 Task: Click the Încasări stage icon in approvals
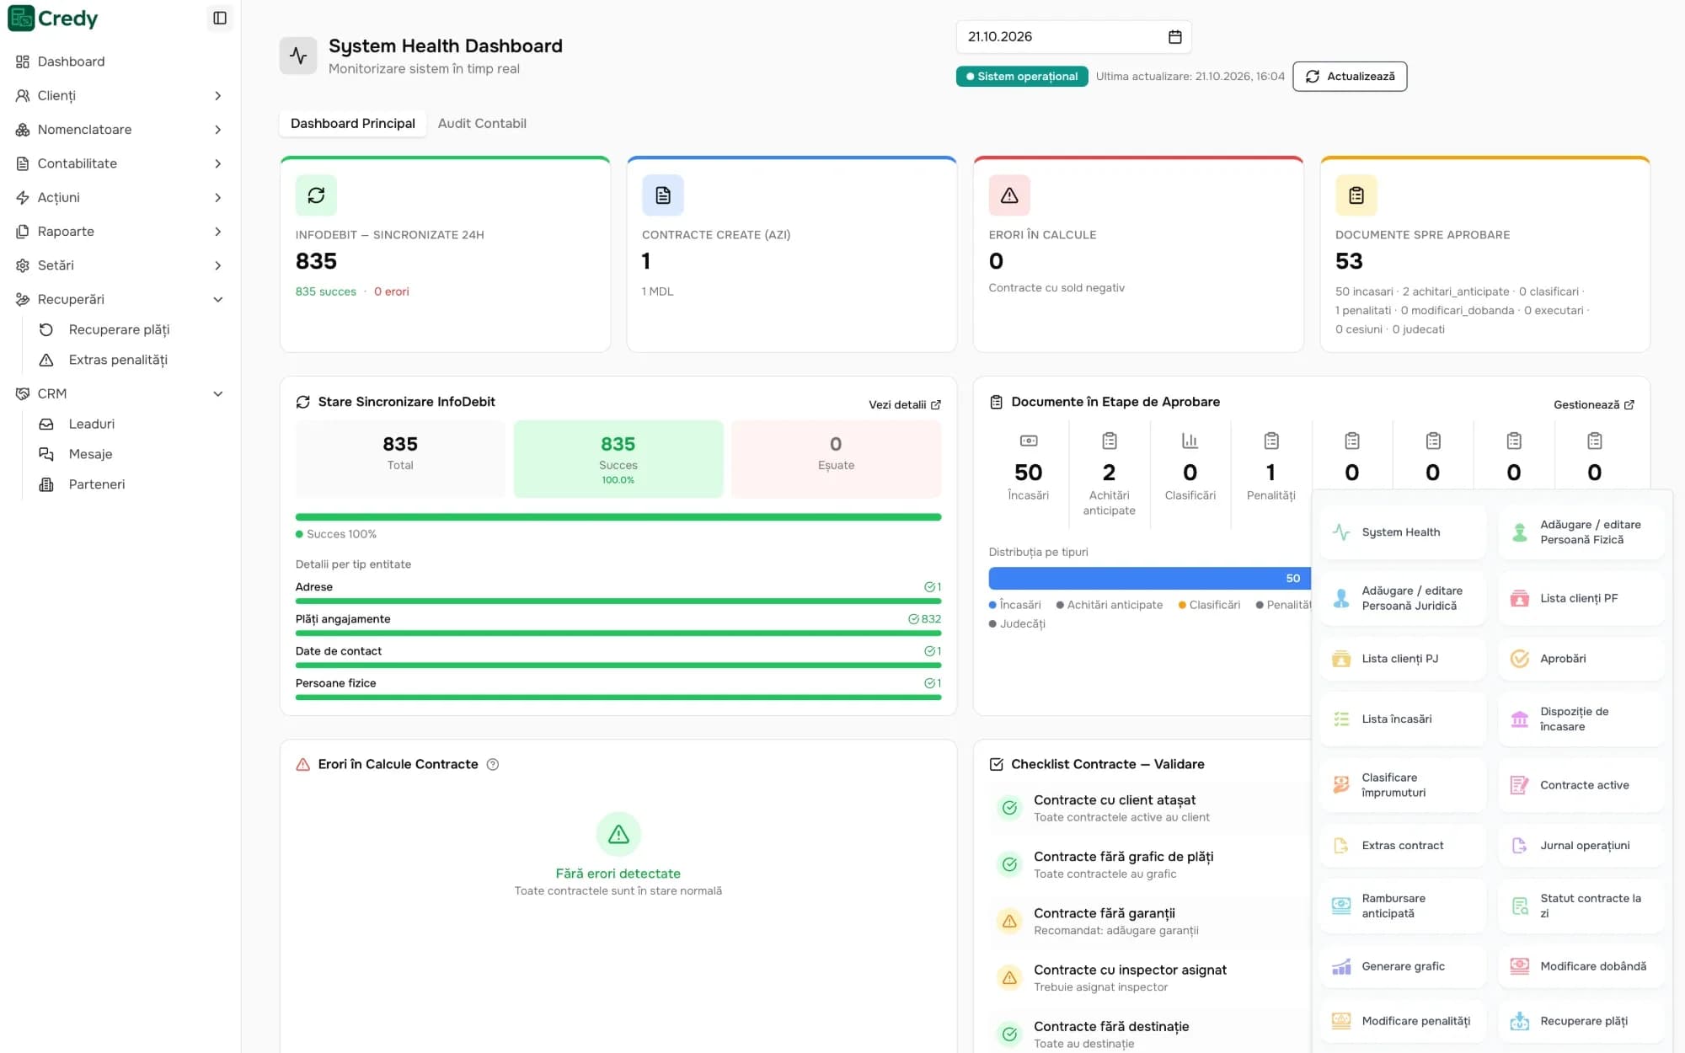point(1029,441)
